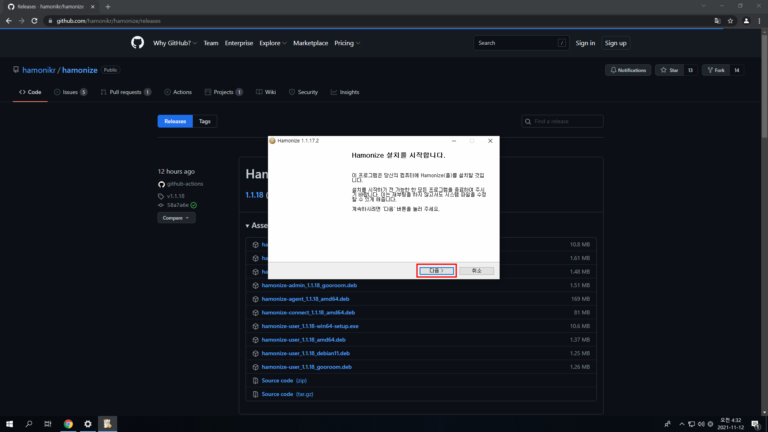Open the Issues tab
The image size is (768, 432).
coord(71,92)
